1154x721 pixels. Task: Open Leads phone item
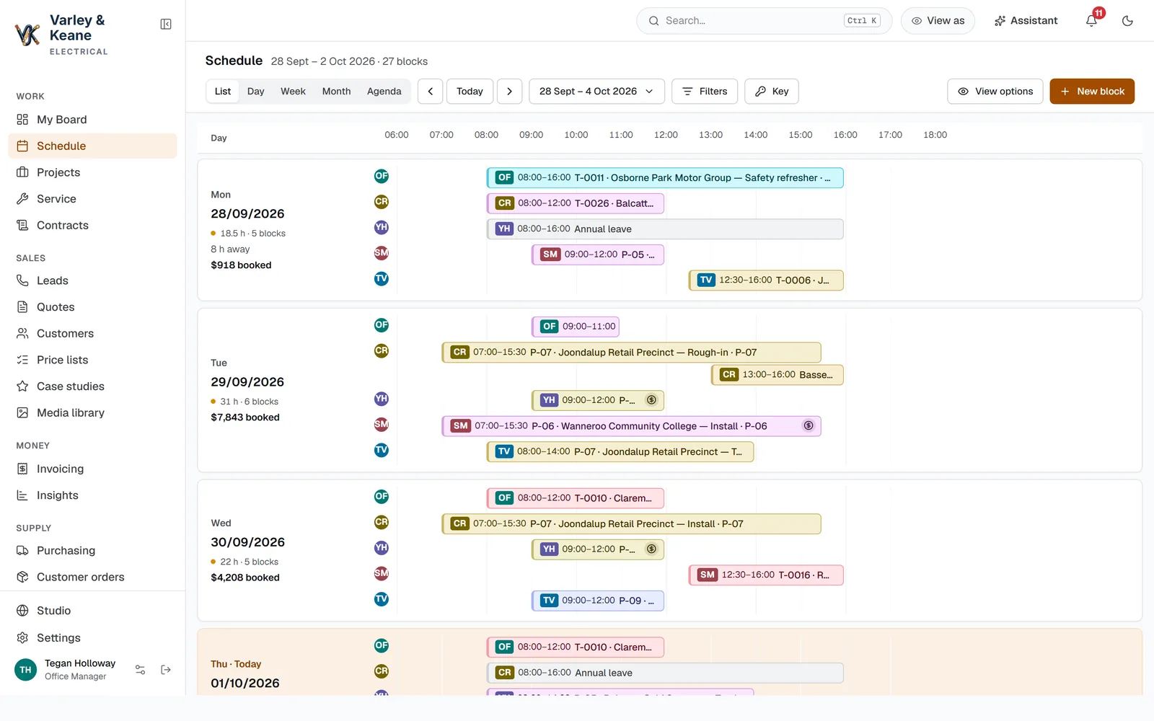tap(92, 280)
